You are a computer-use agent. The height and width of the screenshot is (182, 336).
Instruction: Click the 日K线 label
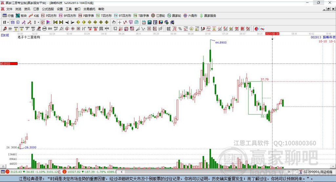click(x=5, y=35)
